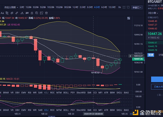The width and height of the screenshot is (163, 117).
Task: Select the 10分钟 interval
Action: [x=51, y=7]
